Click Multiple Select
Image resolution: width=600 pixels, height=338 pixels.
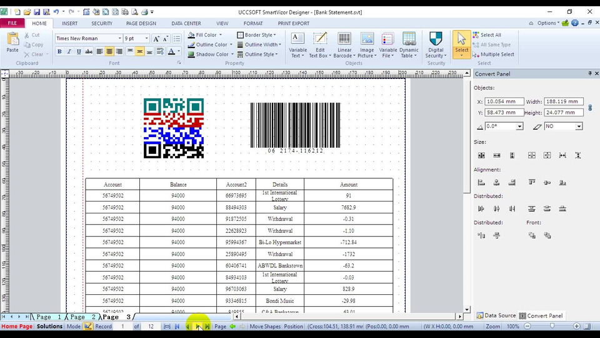pyautogui.click(x=493, y=54)
